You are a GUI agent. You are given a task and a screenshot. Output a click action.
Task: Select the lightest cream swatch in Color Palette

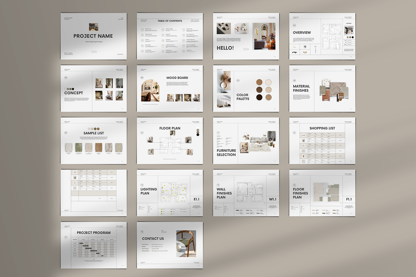point(268,82)
